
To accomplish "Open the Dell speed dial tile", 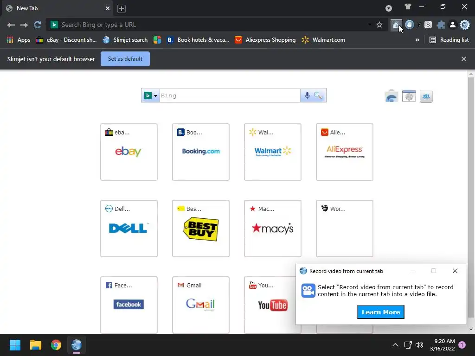I will click(129, 229).
